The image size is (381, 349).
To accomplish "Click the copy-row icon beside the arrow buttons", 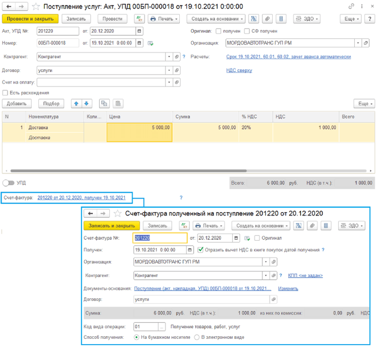I will click(x=104, y=104).
